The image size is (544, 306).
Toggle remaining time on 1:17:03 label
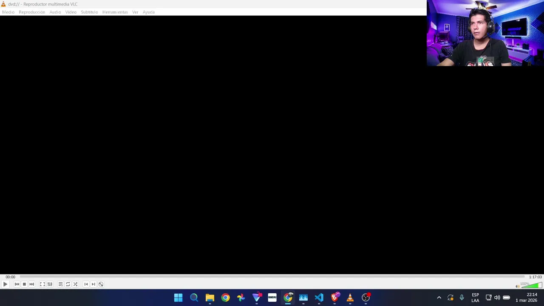coord(535,277)
